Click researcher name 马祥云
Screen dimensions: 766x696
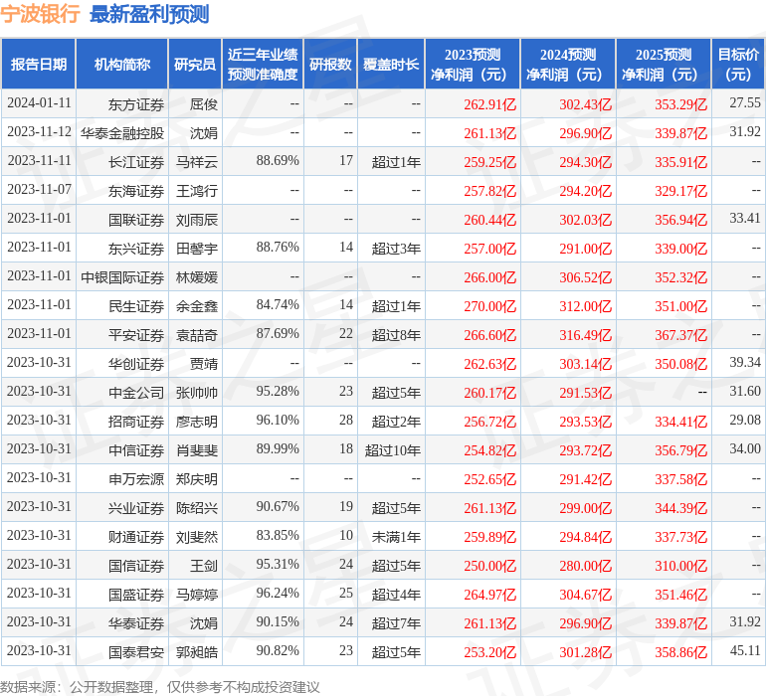click(x=196, y=162)
